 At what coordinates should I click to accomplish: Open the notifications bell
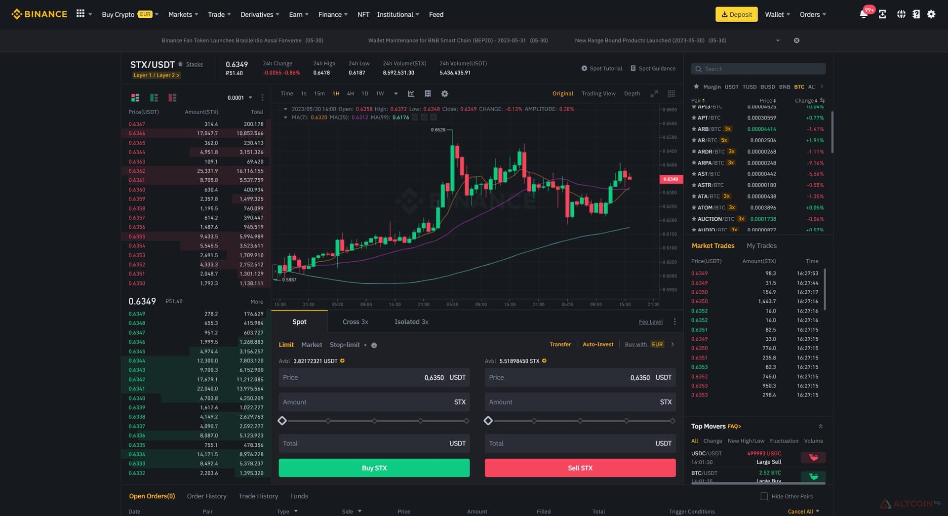tap(864, 14)
